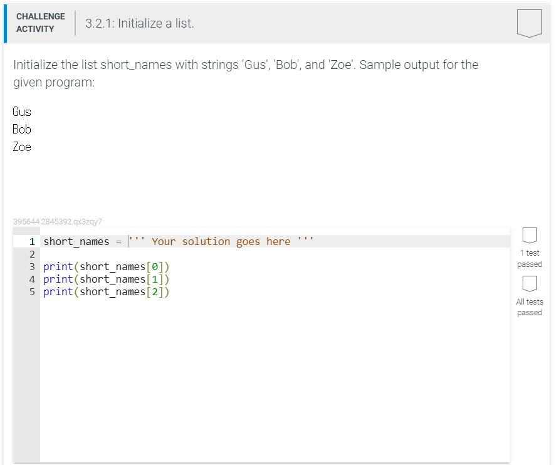Click empty line 2 in the code editor
Screen dimensions: 559x465
click(x=274, y=254)
